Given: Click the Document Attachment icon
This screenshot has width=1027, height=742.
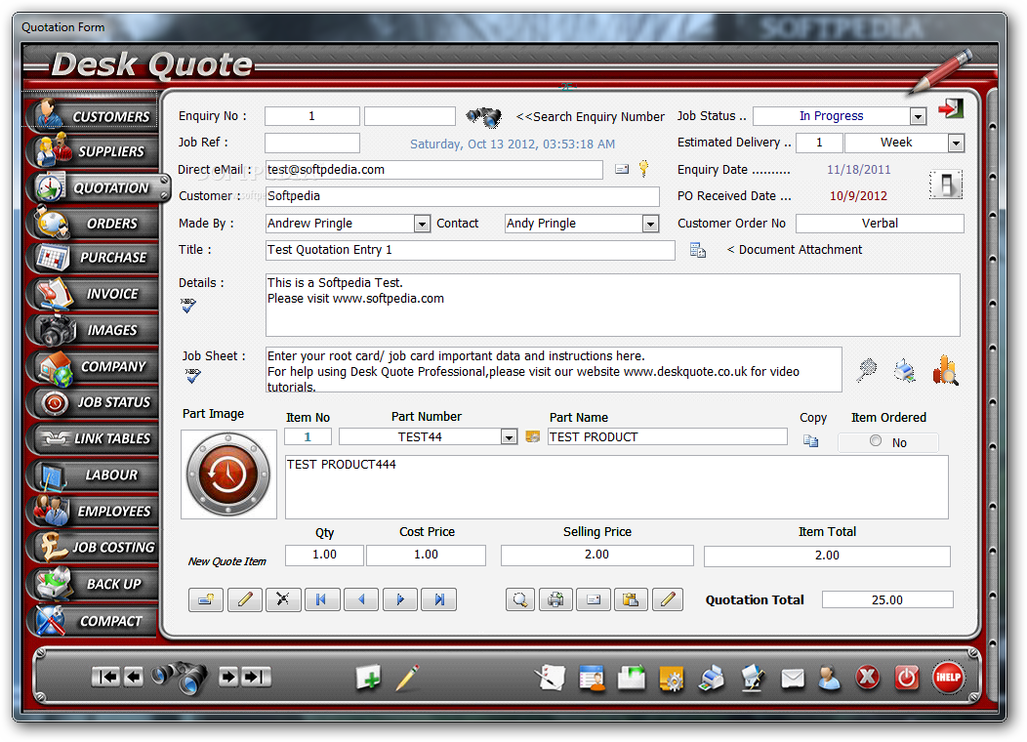Looking at the screenshot, I should coord(698,250).
